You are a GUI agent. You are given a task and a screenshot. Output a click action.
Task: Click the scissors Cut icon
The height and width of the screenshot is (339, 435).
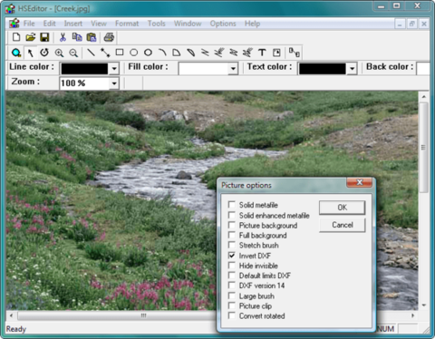point(63,37)
